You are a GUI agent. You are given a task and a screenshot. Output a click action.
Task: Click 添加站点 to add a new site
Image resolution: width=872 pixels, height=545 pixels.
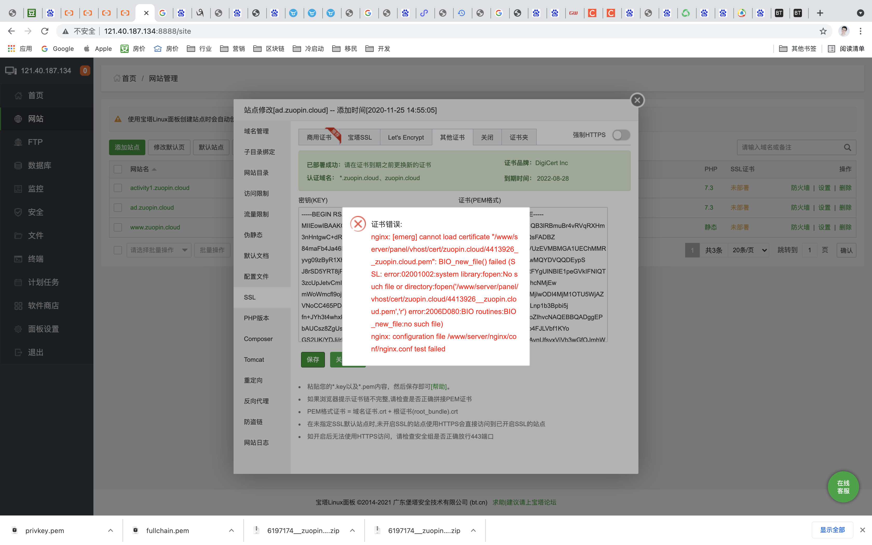127,147
